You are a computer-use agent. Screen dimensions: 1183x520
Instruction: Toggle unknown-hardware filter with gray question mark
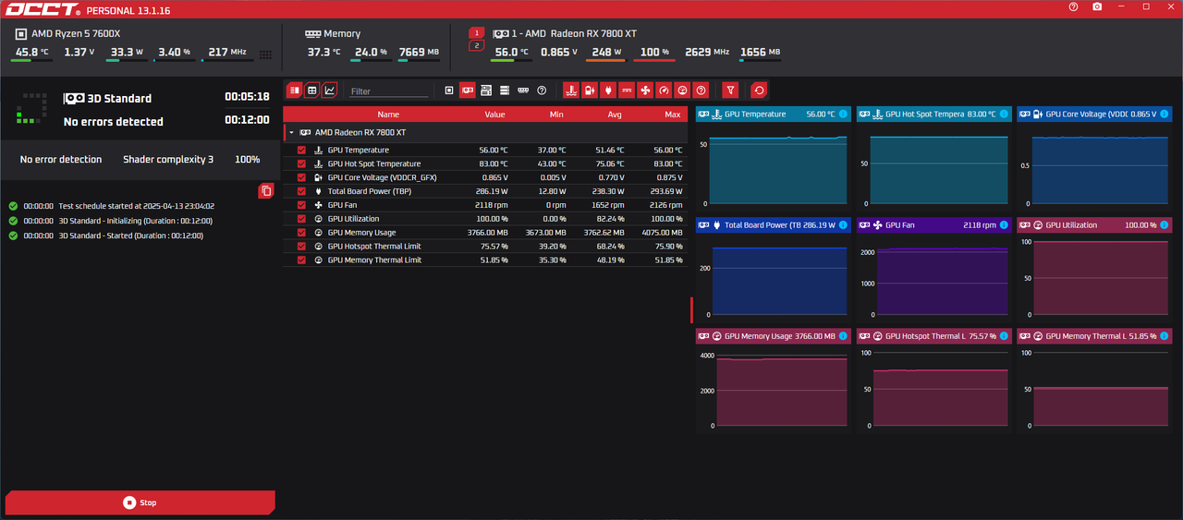542,91
